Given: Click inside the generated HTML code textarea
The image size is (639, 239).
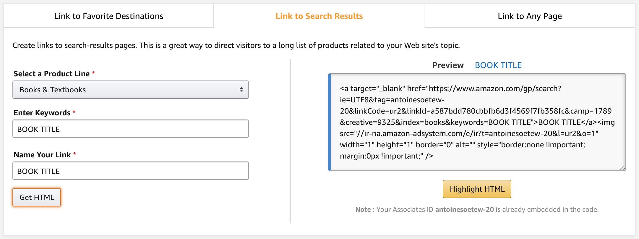Looking at the screenshot, I should pos(477,122).
